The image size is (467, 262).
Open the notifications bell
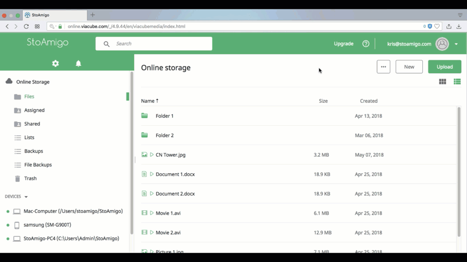(78, 63)
